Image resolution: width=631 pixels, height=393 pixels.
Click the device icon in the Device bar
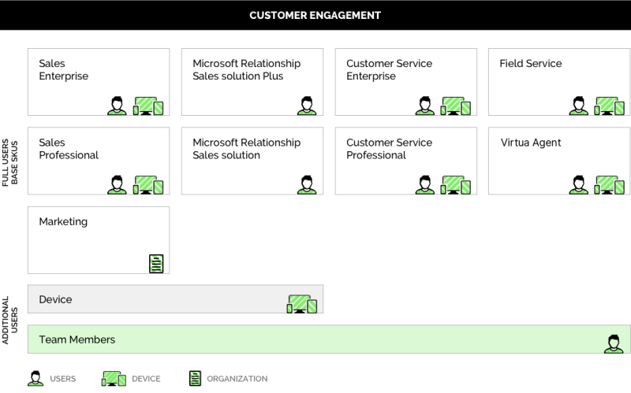[302, 304]
